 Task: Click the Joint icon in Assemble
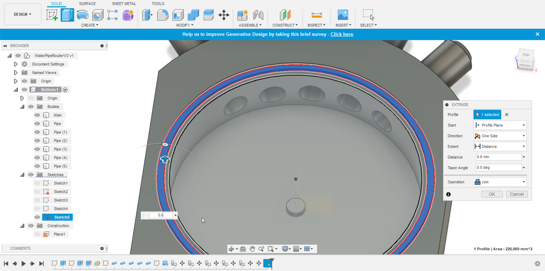258,15
